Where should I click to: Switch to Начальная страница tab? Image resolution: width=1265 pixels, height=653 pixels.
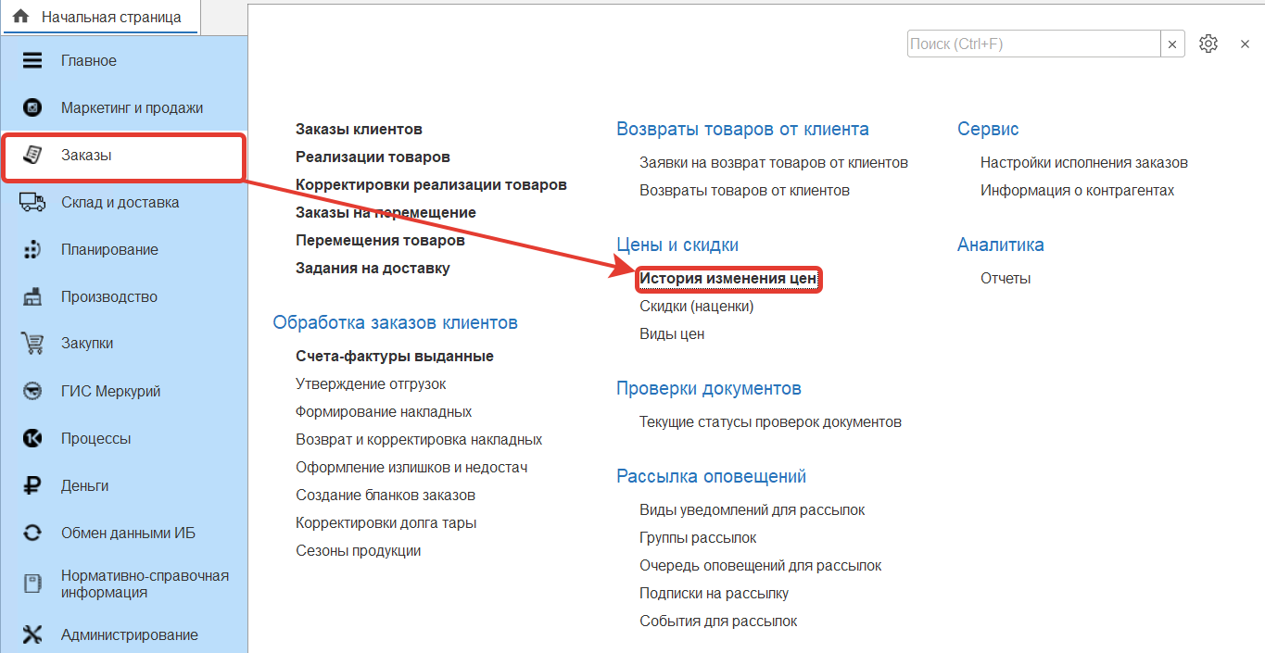tap(100, 17)
